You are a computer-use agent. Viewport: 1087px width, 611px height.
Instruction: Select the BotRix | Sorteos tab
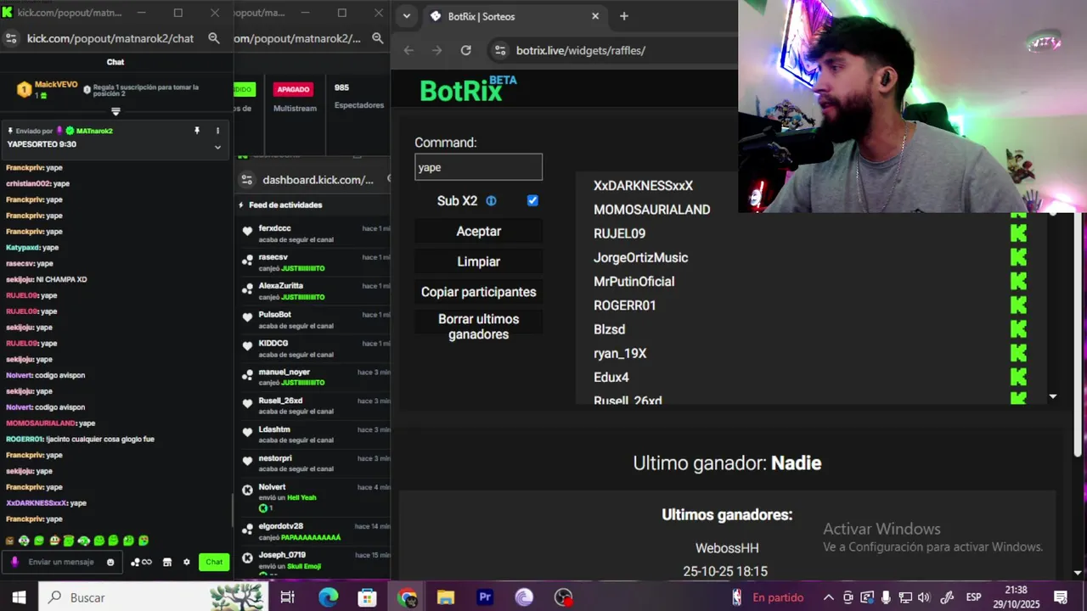tap(515, 16)
